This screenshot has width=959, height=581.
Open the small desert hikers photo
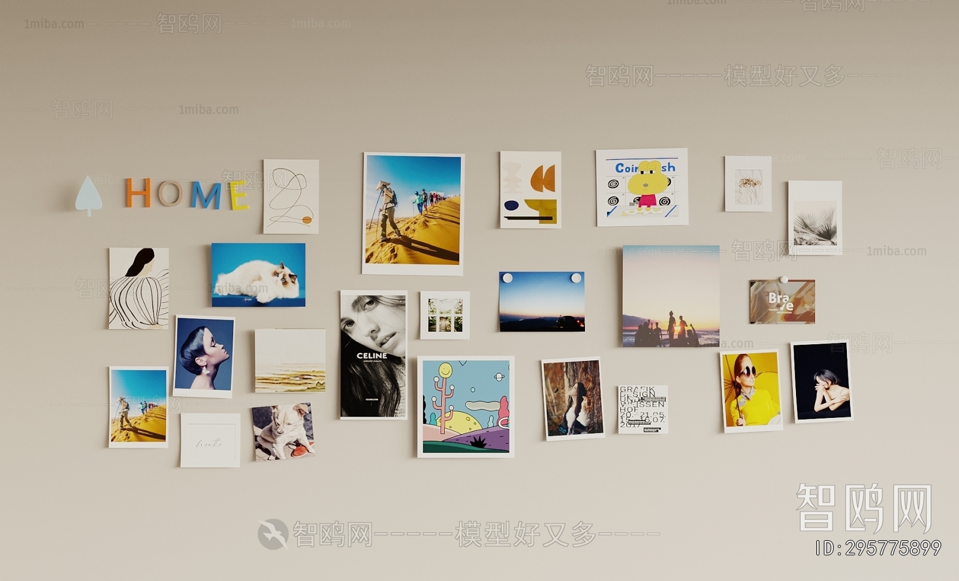(138, 407)
